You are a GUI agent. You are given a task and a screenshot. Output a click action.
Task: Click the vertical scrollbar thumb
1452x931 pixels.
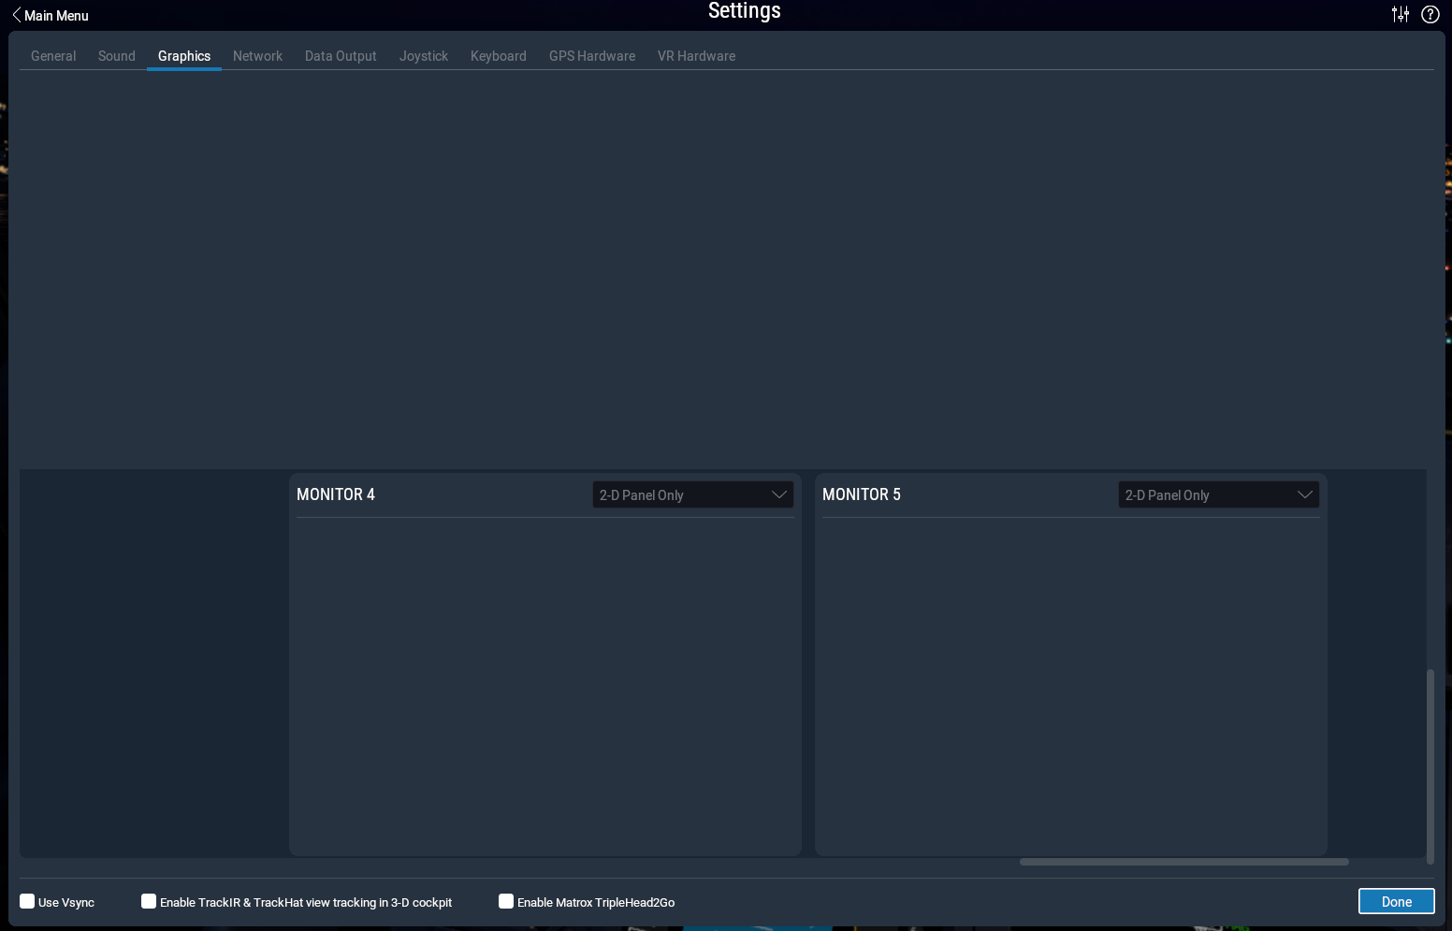click(1430, 765)
